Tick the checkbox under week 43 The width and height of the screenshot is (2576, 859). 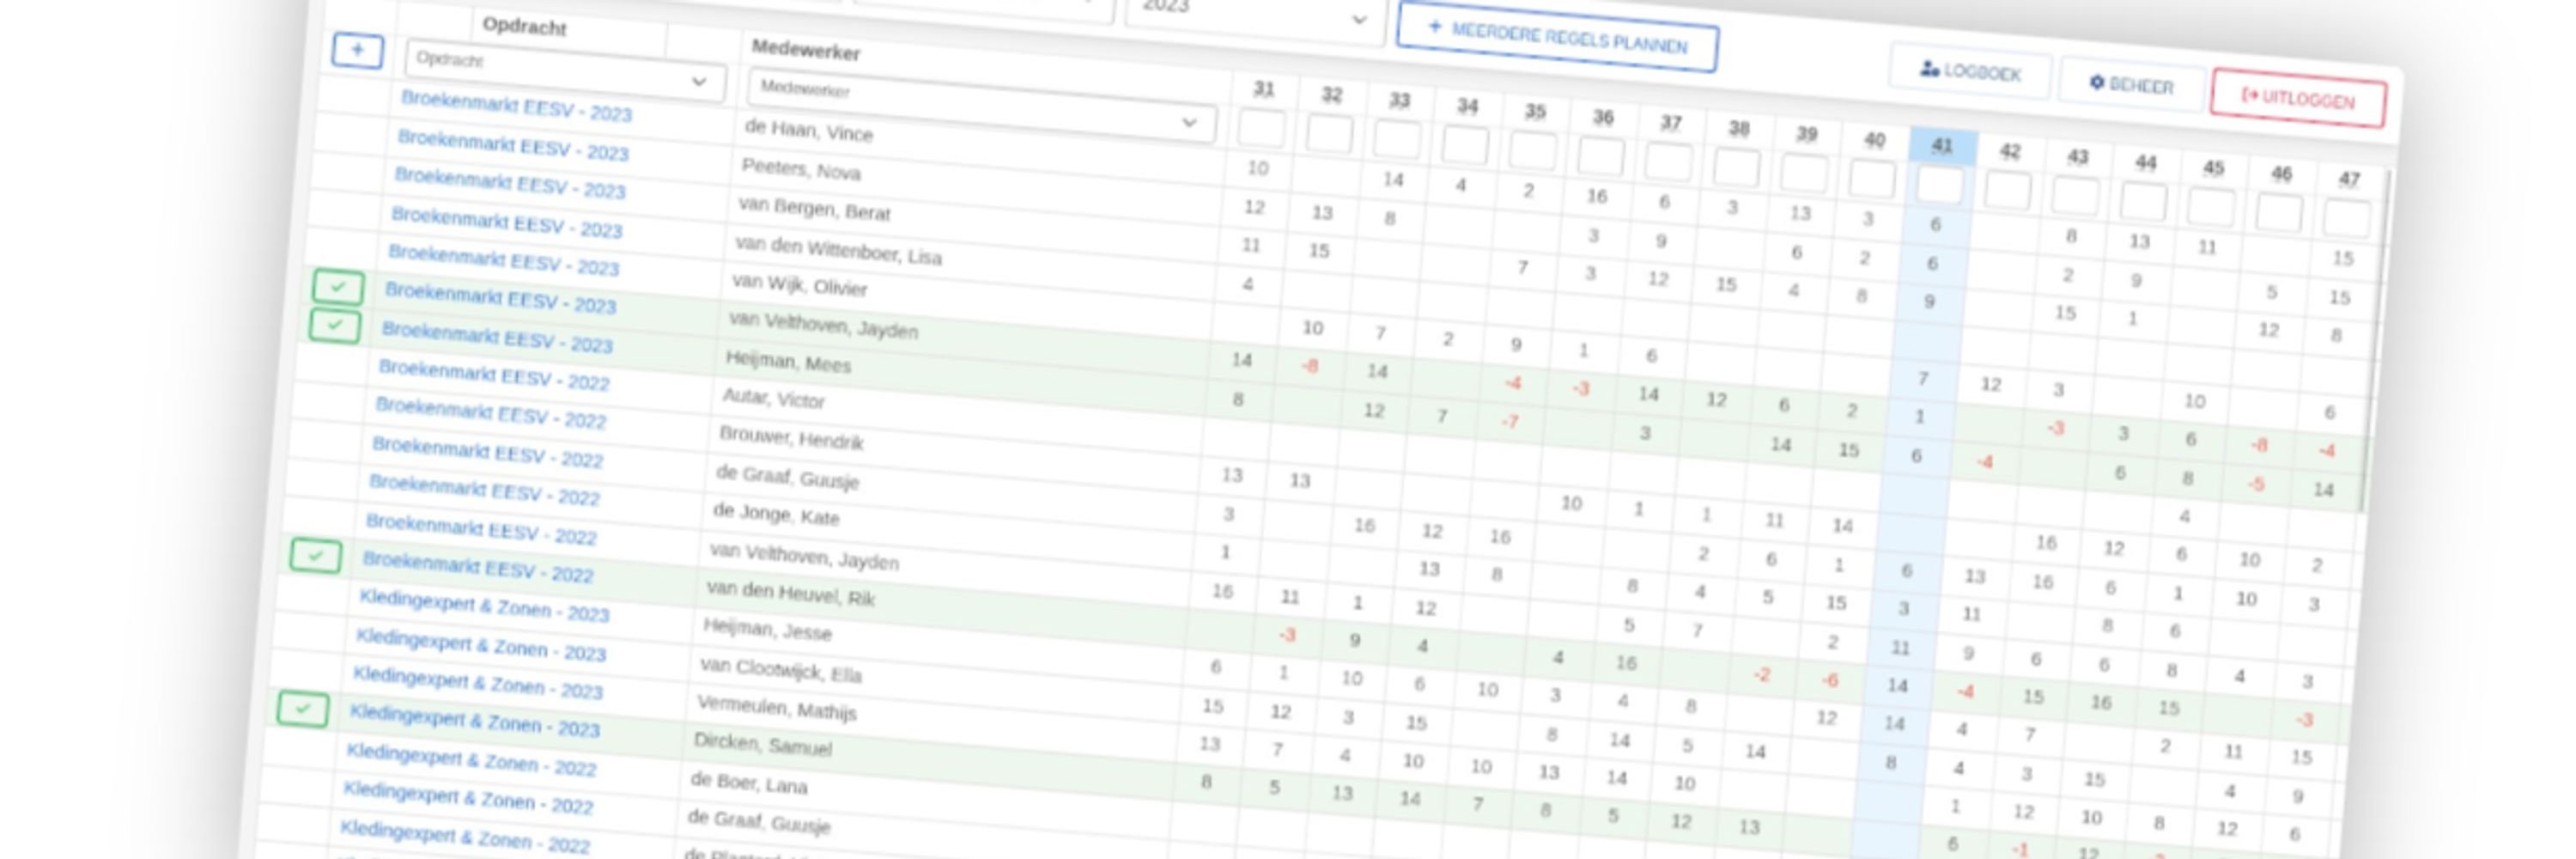(2076, 197)
